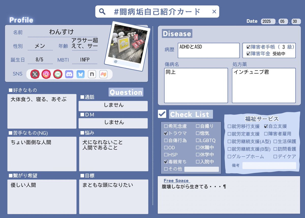Viewport: 305px width, 218px height.
Task: Toggle the 自傷行為 checkbox
Action: coord(166,140)
